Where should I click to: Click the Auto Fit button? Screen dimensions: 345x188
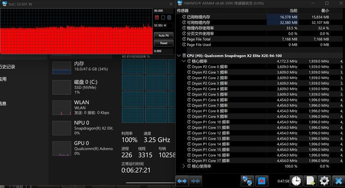164,35
